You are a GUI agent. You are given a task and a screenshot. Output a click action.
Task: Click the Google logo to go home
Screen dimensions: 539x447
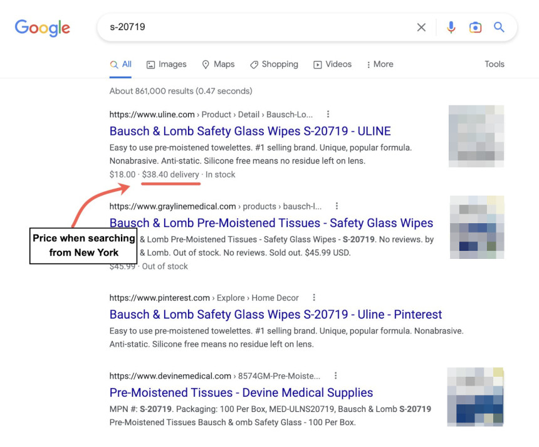pyautogui.click(x=42, y=27)
